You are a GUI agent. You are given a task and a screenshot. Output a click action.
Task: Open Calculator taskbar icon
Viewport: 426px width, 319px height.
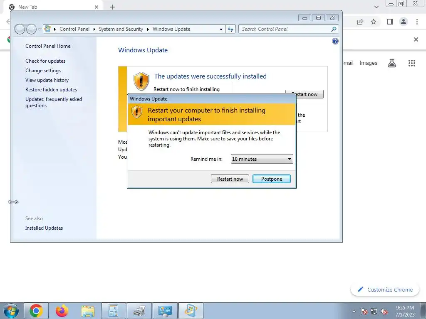pos(113,311)
